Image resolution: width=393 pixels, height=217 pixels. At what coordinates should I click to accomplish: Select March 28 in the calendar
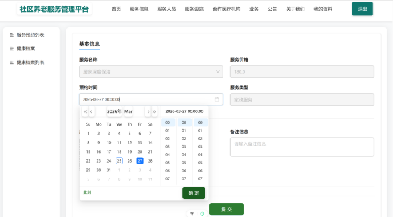tap(150, 161)
